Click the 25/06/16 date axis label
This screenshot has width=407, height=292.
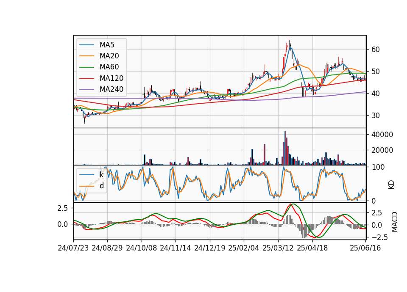(365, 248)
